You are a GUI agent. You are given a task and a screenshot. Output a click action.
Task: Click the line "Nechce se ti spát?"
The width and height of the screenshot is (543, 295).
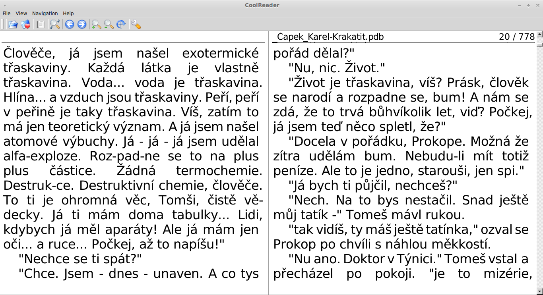[x=80, y=259]
